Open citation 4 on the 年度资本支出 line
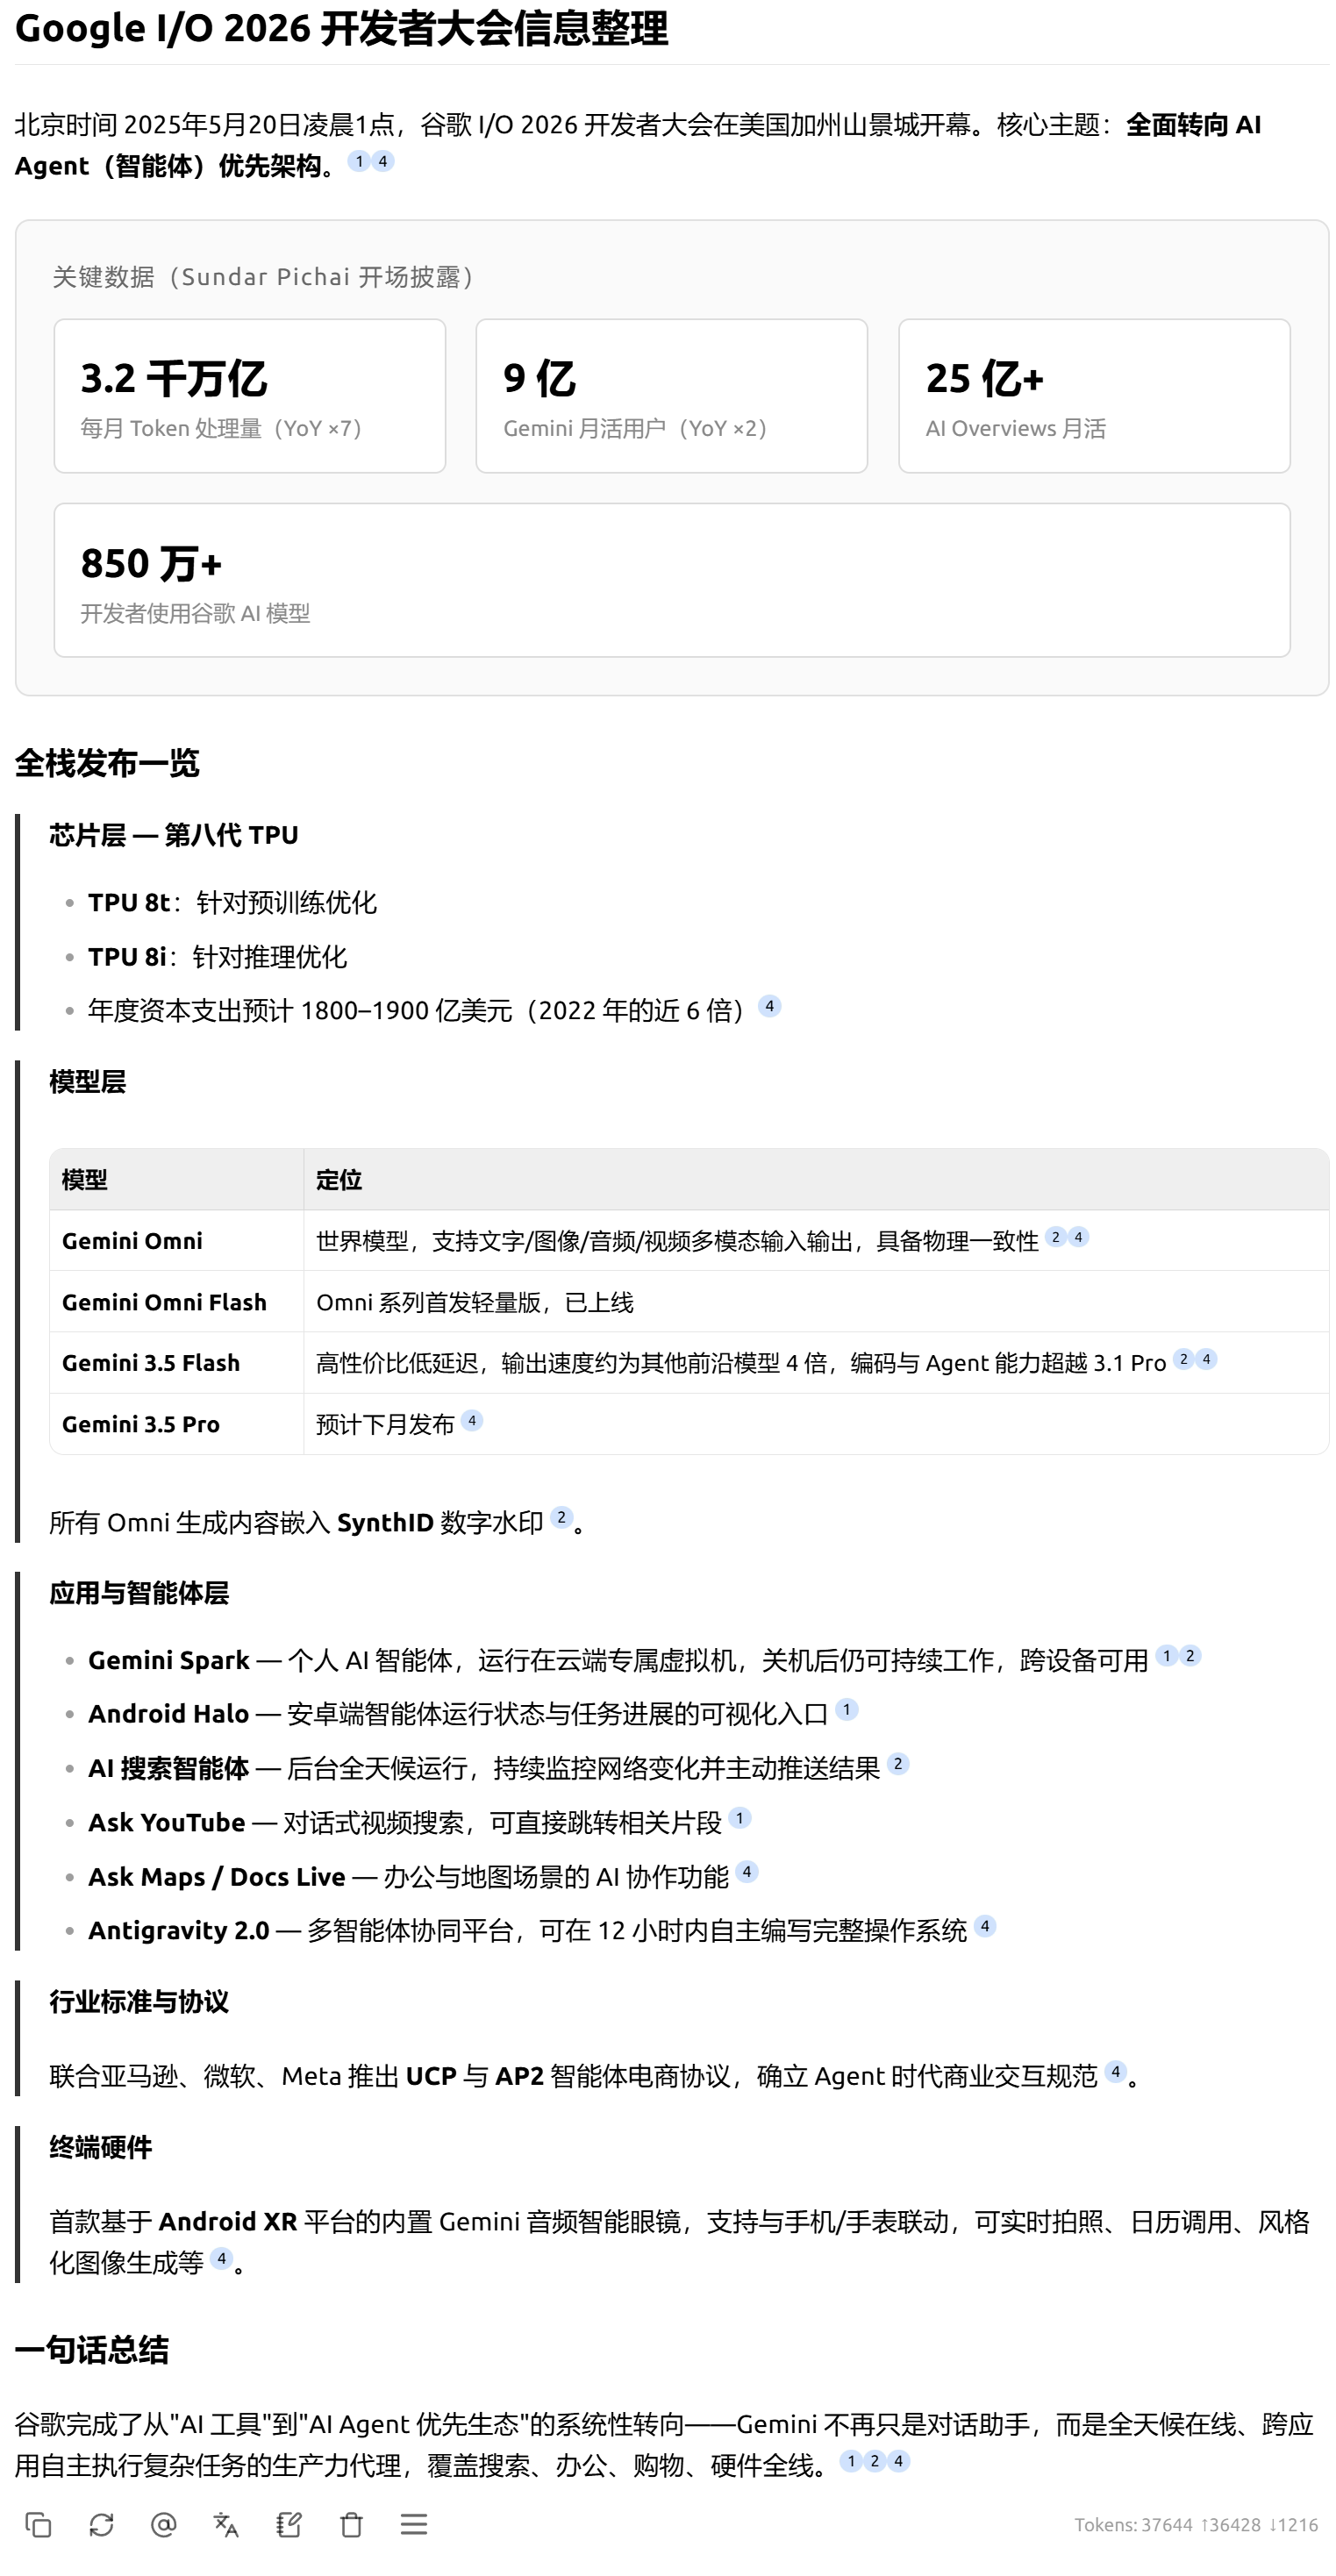The image size is (1336, 2576). (x=769, y=1006)
